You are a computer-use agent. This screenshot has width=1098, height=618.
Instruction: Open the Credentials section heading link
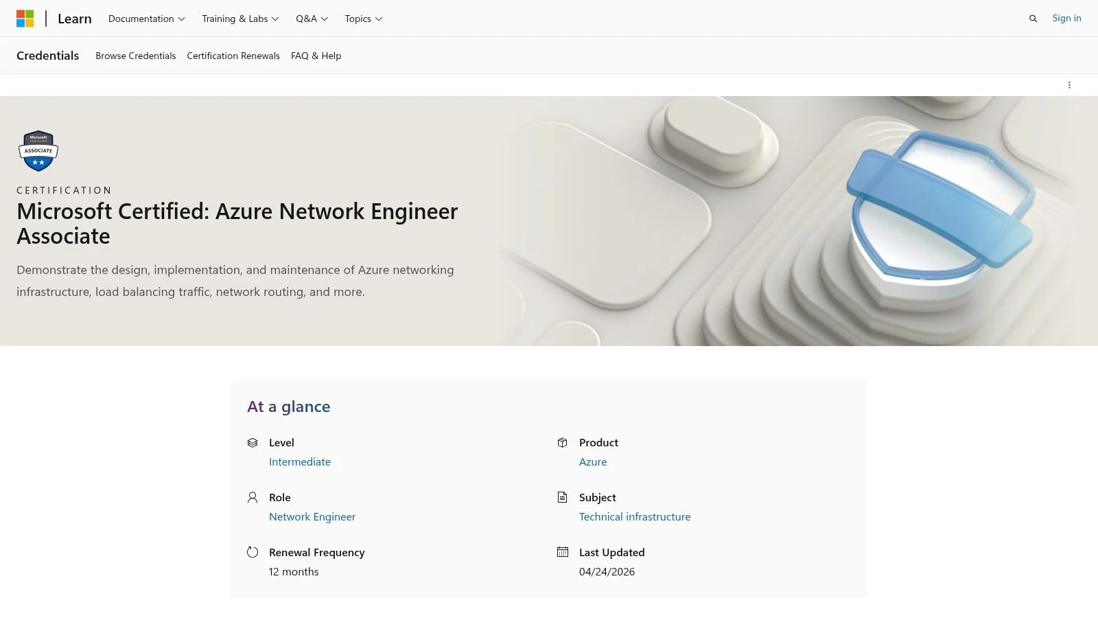[x=48, y=56]
